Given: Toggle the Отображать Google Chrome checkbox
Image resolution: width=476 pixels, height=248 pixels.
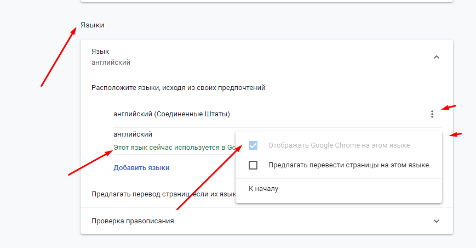Looking at the screenshot, I should 253,145.
